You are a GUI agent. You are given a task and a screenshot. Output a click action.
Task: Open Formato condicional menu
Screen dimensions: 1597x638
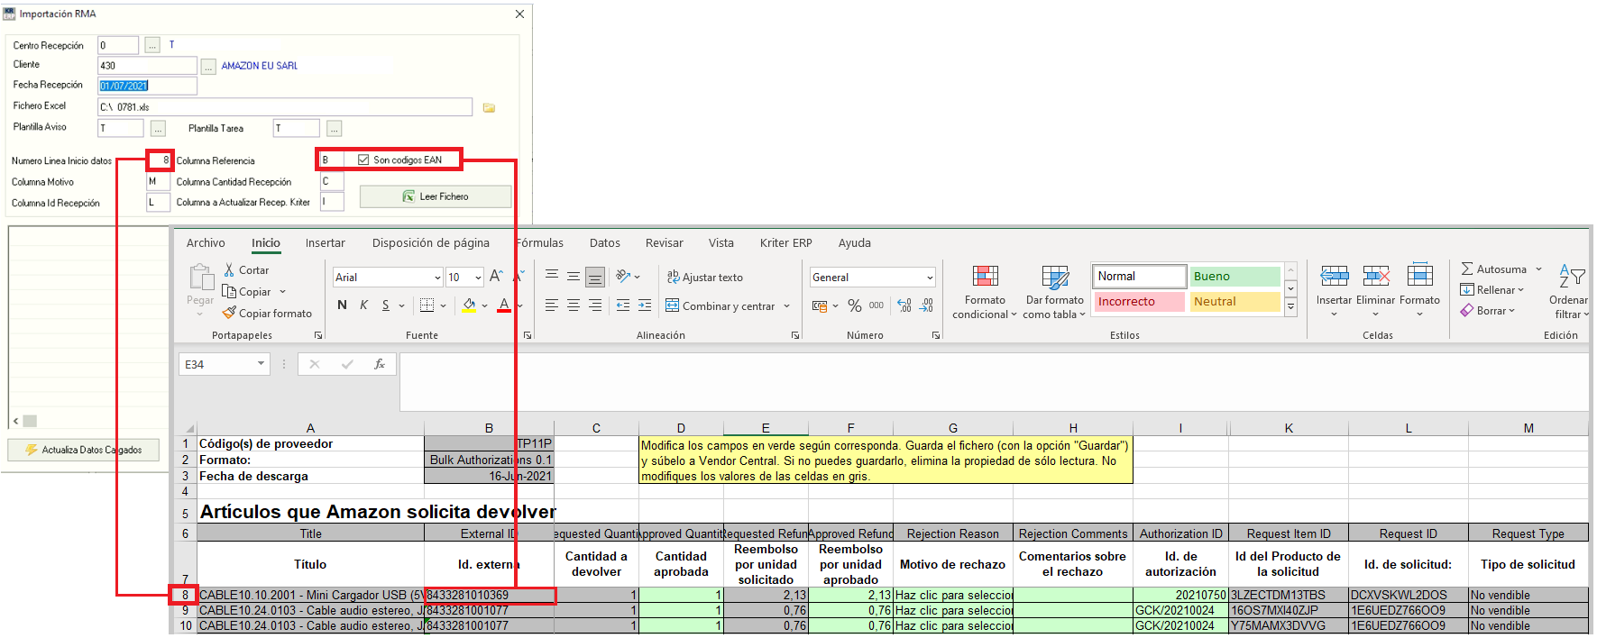(x=985, y=292)
